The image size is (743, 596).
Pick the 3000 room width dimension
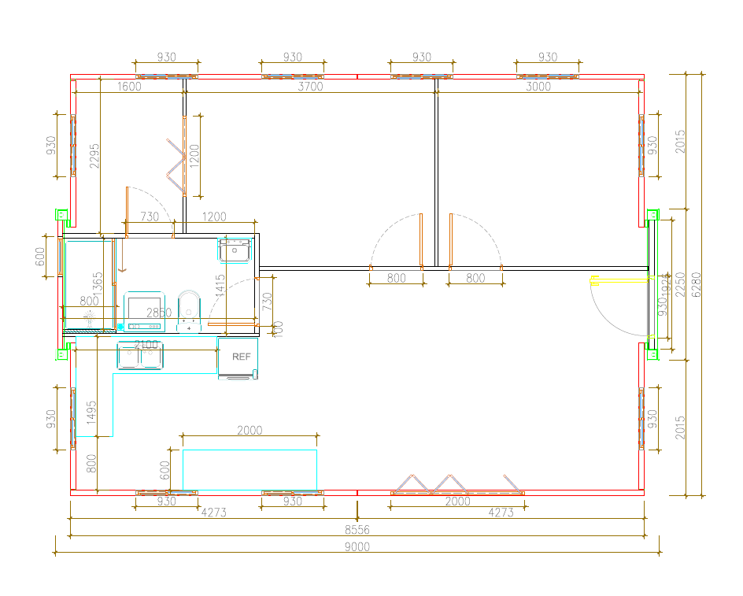tap(538, 87)
